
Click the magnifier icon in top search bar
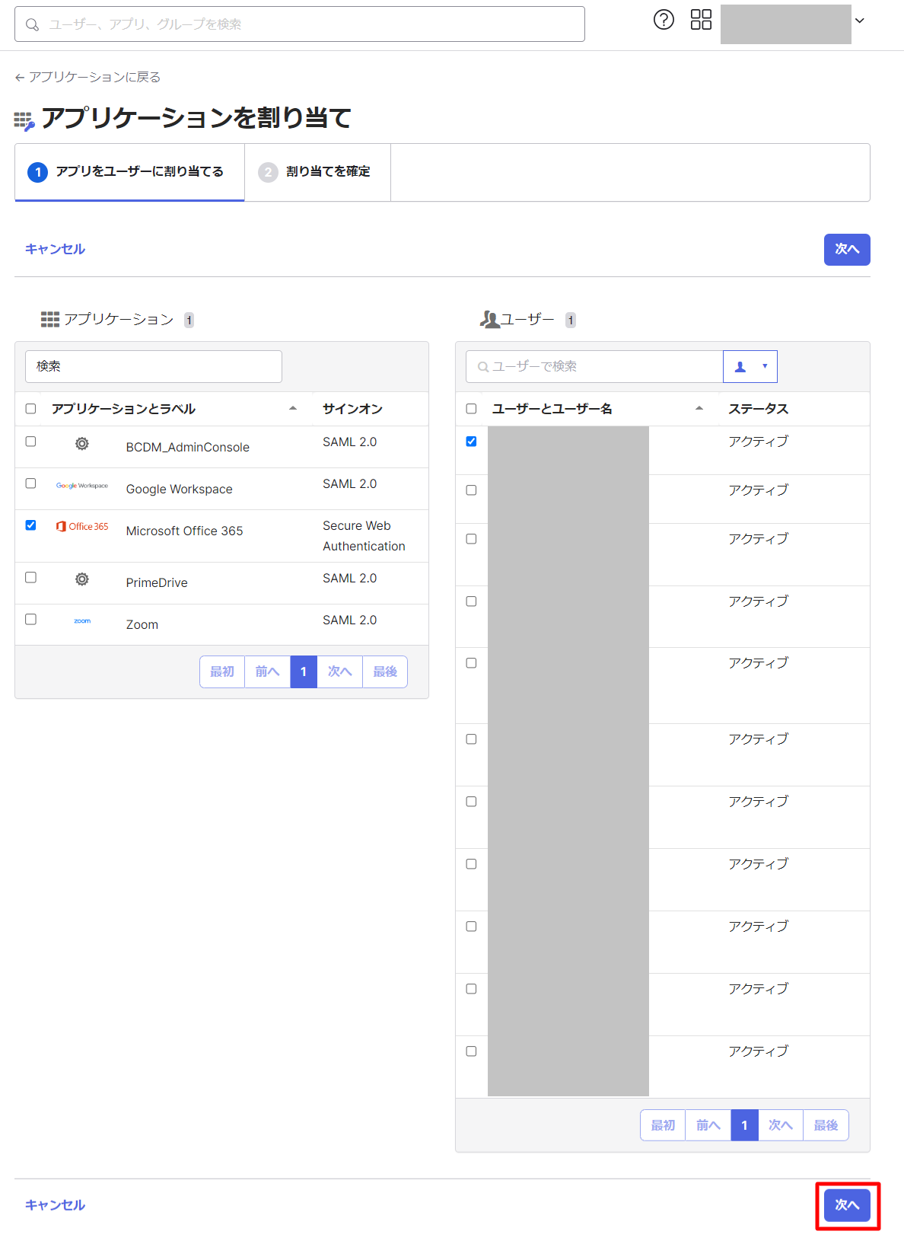coord(32,25)
